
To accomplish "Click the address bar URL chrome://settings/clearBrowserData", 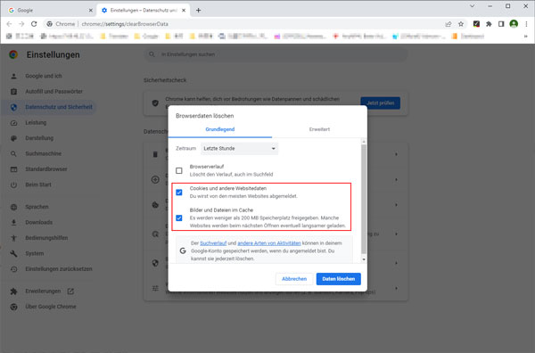I will (x=125, y=24).
